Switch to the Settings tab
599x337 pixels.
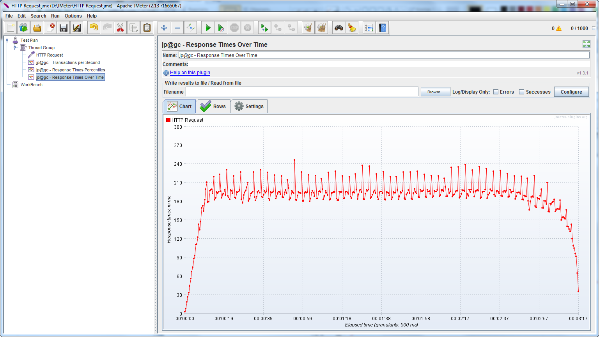[x=249, y=106]
